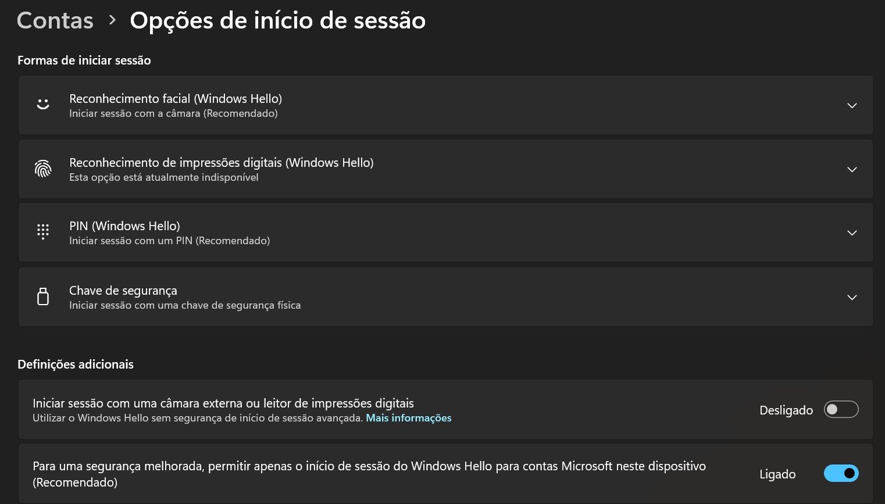Expand PIN (Windows Hello) chevron

pyautogui.click(x=852, y=233)
